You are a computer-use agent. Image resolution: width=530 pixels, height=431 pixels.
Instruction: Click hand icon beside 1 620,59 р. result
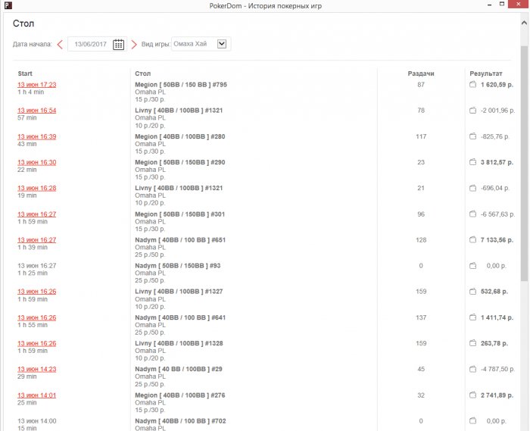[472, 85]
